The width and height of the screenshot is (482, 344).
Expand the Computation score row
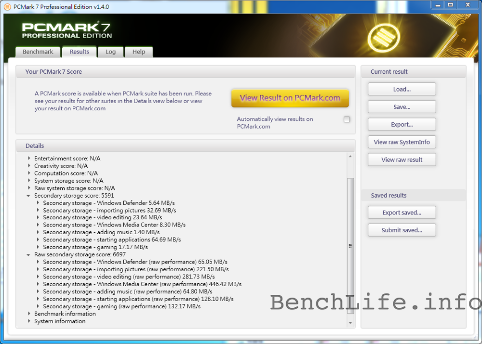pyautogui.click(x=29, y=173)
